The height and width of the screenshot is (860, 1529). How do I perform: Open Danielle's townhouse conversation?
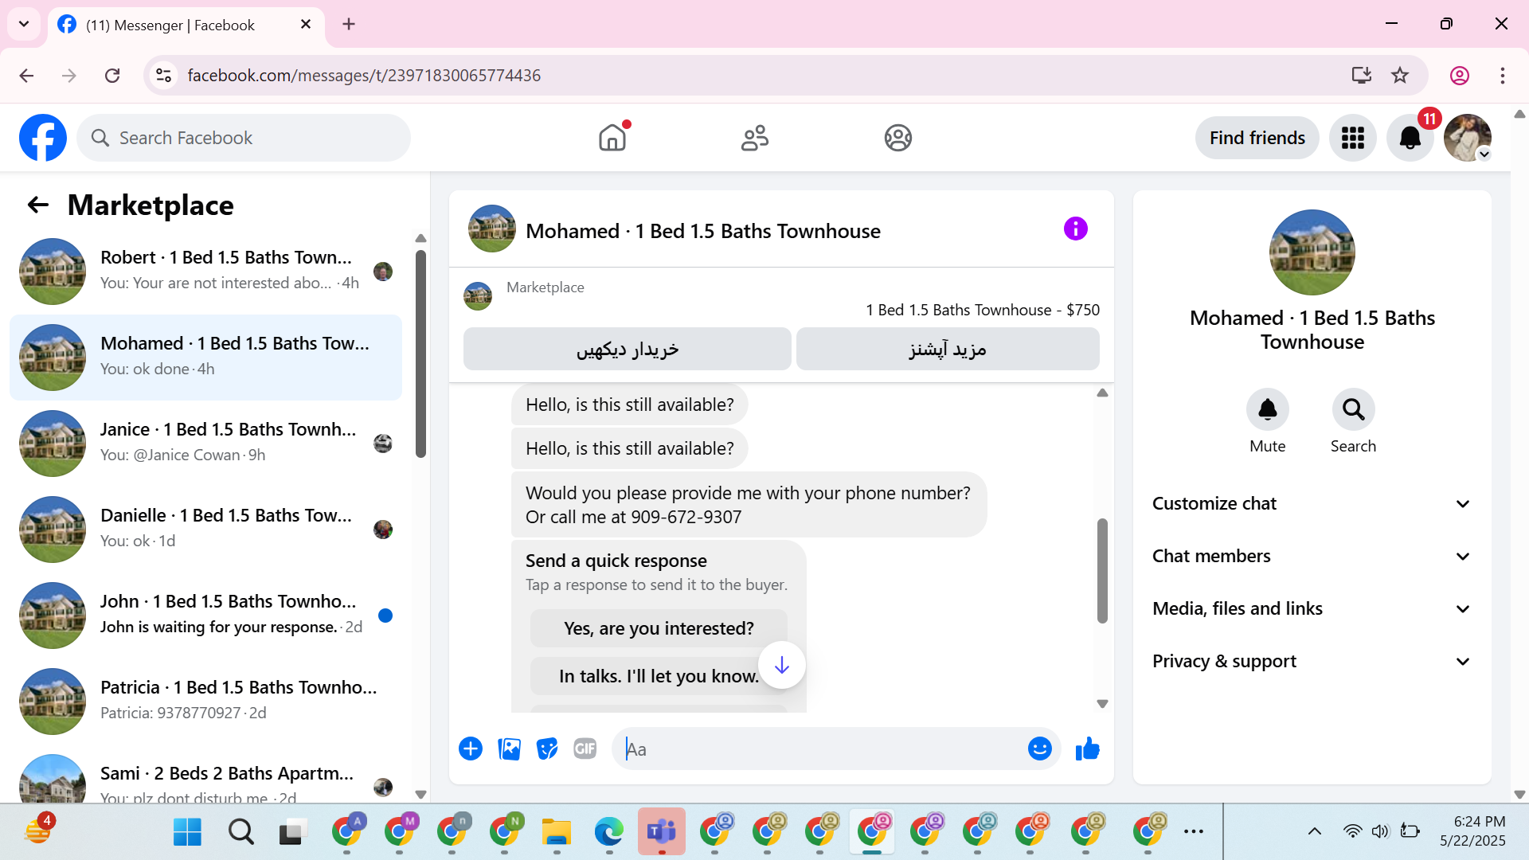(x=205, y=529)
